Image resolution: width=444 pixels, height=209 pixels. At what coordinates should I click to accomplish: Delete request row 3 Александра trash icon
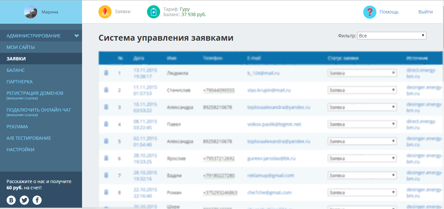tap(106, 107)
